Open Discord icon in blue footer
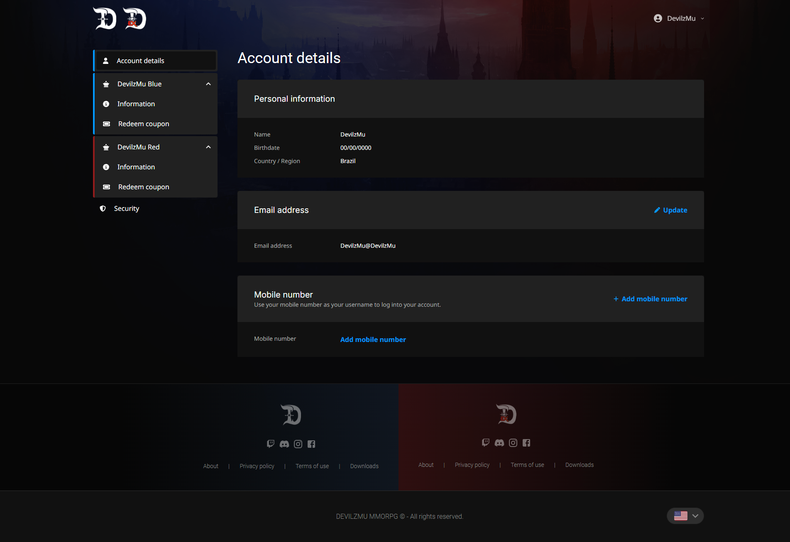The width and height of the screenshot is (790, 542). pos(284,444)
